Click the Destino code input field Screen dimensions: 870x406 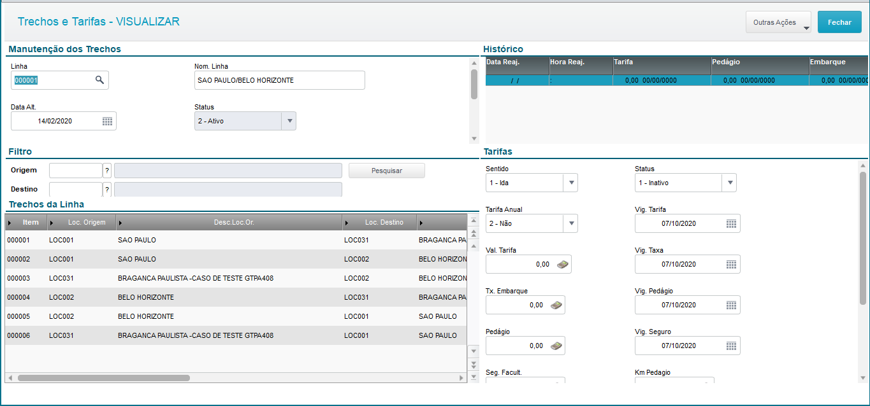[76, 190]
